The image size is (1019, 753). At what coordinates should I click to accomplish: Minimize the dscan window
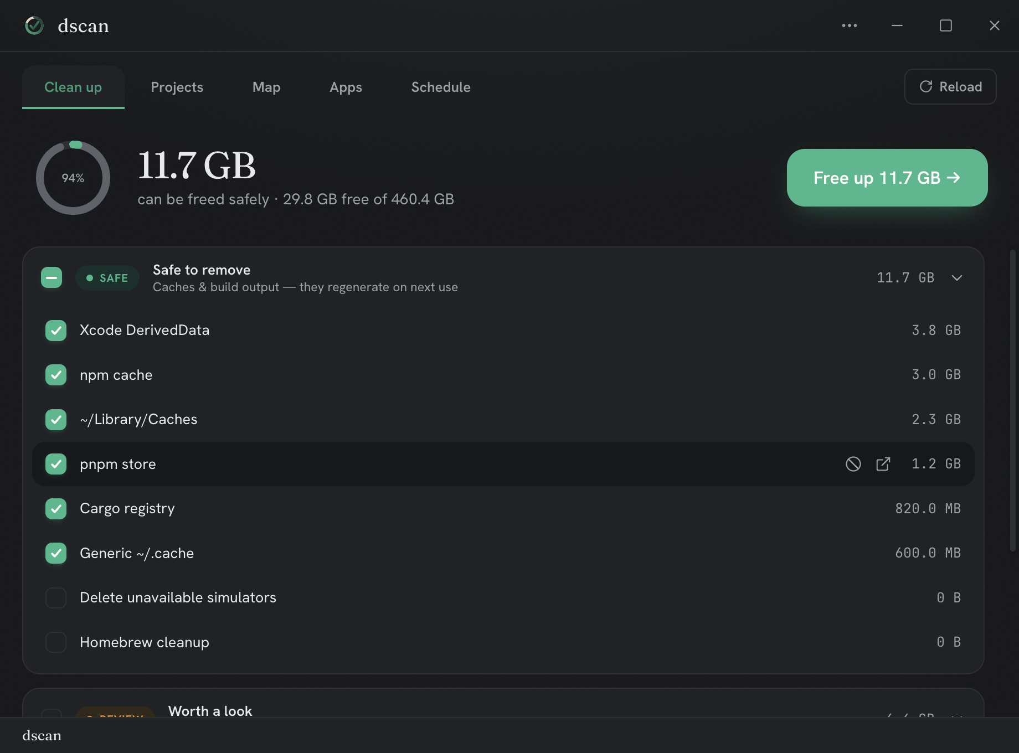pyautogui.click(x=897, y=25)
